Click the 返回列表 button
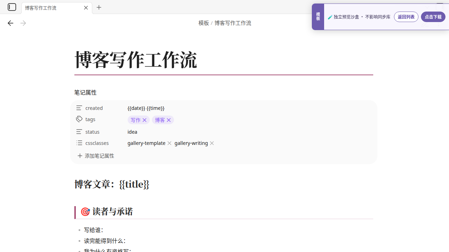Viewport: 449px width, 252px height. [x=406, y=17]
